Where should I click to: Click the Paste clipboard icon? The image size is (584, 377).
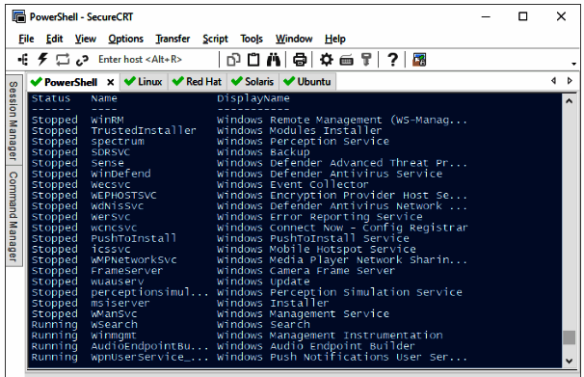point(253,60)
